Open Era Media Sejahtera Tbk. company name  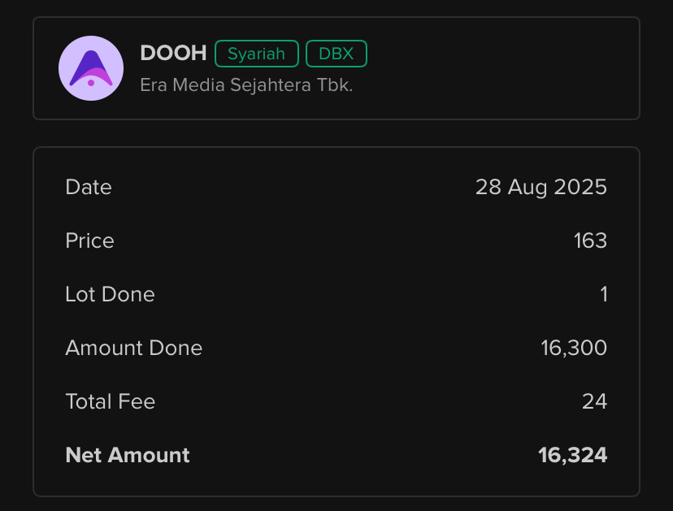[246, 85]
